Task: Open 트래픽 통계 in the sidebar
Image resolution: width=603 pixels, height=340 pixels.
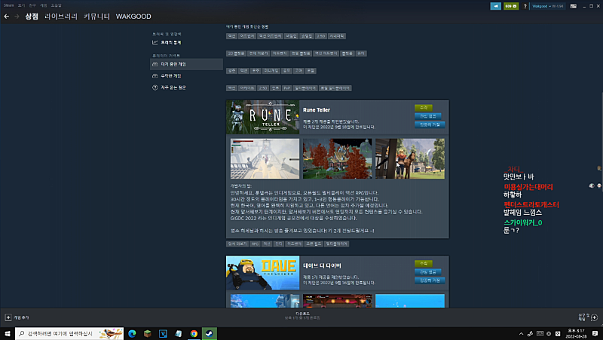Action: [x=171, y=42]
